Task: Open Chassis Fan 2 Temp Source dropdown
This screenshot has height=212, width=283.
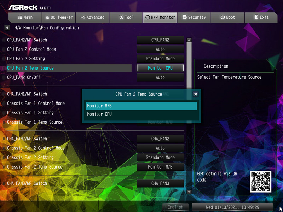Action: pyautogui.click(x=160, y=167)
